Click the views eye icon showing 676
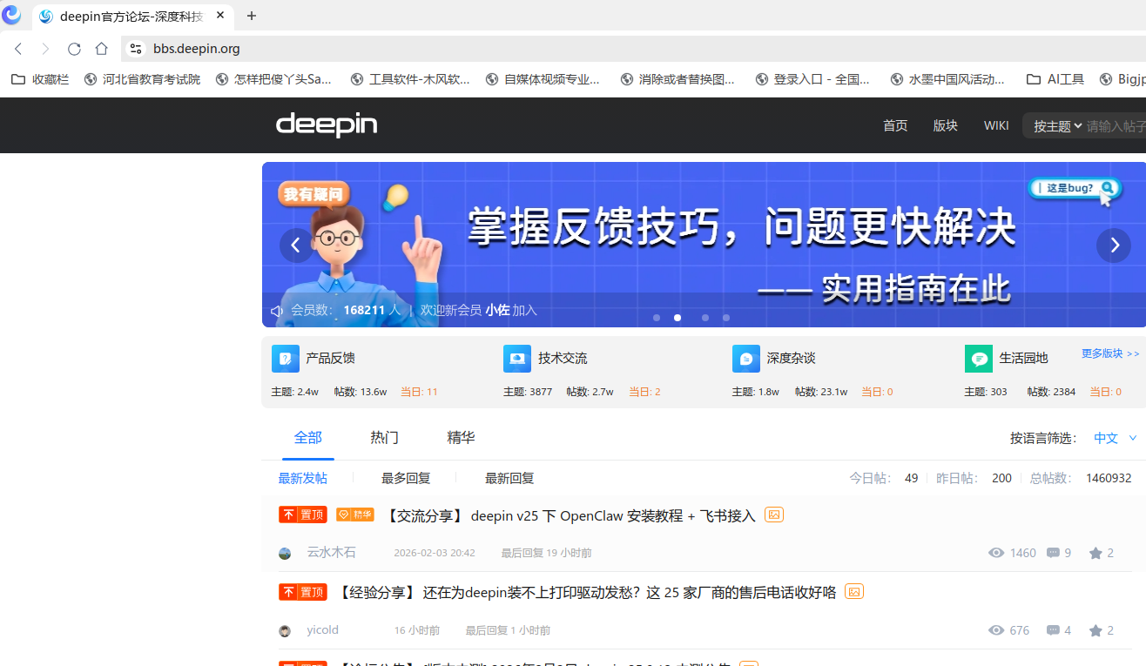 pos(996,630)
